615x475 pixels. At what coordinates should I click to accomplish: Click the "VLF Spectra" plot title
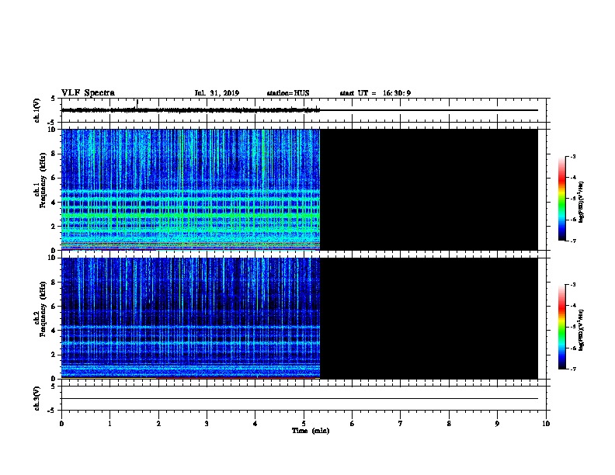point(88,93)
